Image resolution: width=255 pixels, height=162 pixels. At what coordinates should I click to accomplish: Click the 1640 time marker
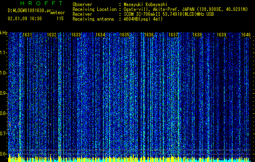[x=246, y=35]
